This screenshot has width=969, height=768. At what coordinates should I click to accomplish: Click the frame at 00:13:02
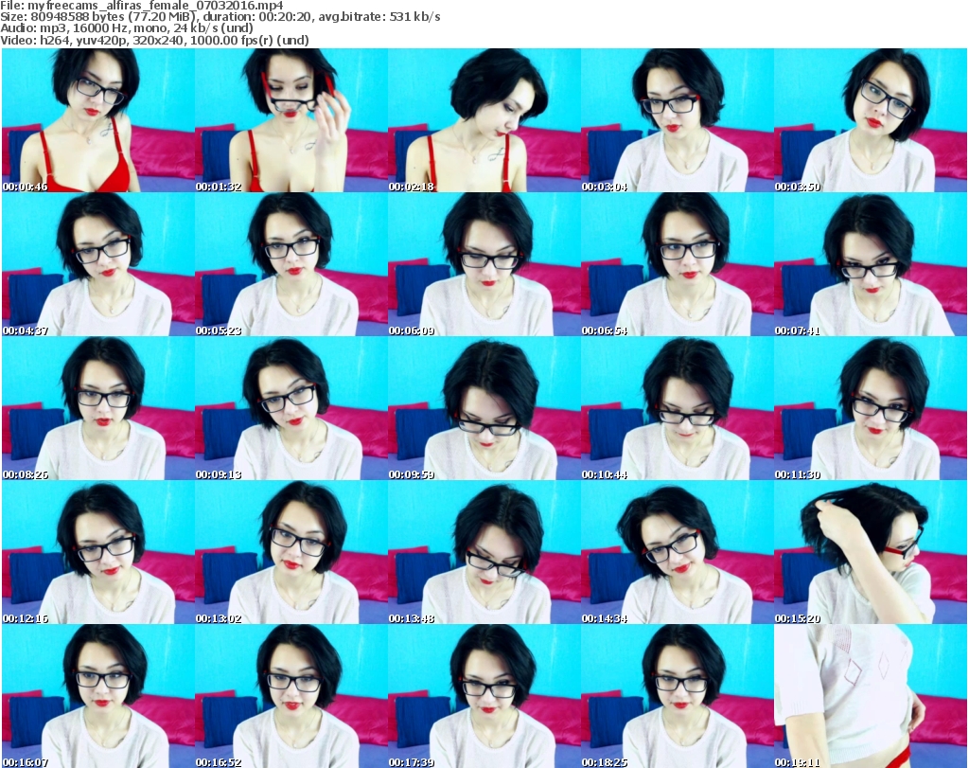291,552
